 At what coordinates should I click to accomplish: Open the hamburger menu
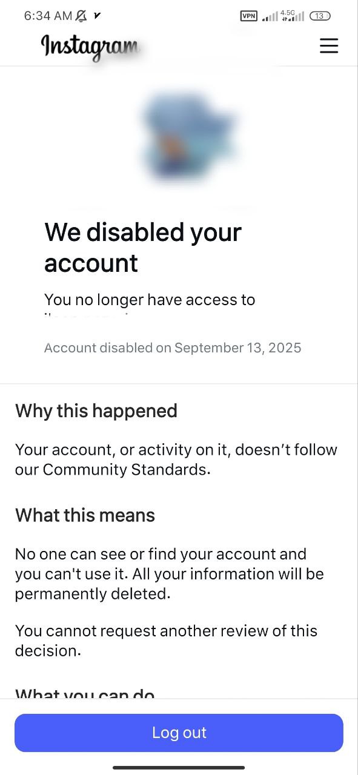[329, 45]
